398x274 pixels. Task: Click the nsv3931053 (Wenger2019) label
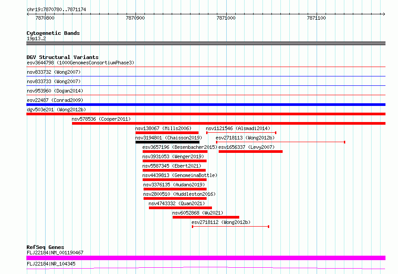173,156
